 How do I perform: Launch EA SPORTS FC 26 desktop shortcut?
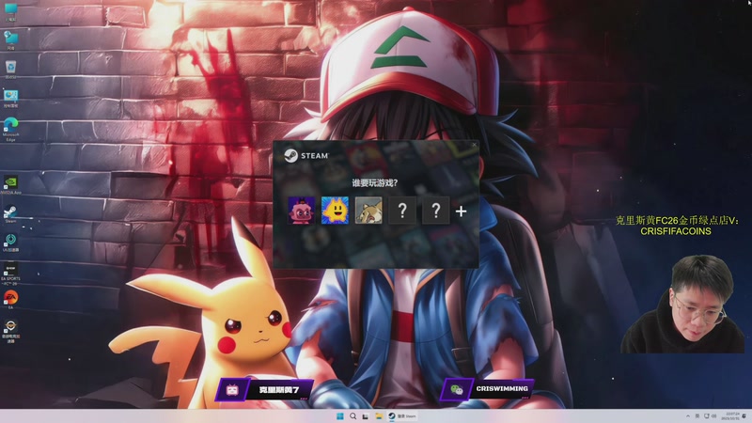[x=10, y=274]
